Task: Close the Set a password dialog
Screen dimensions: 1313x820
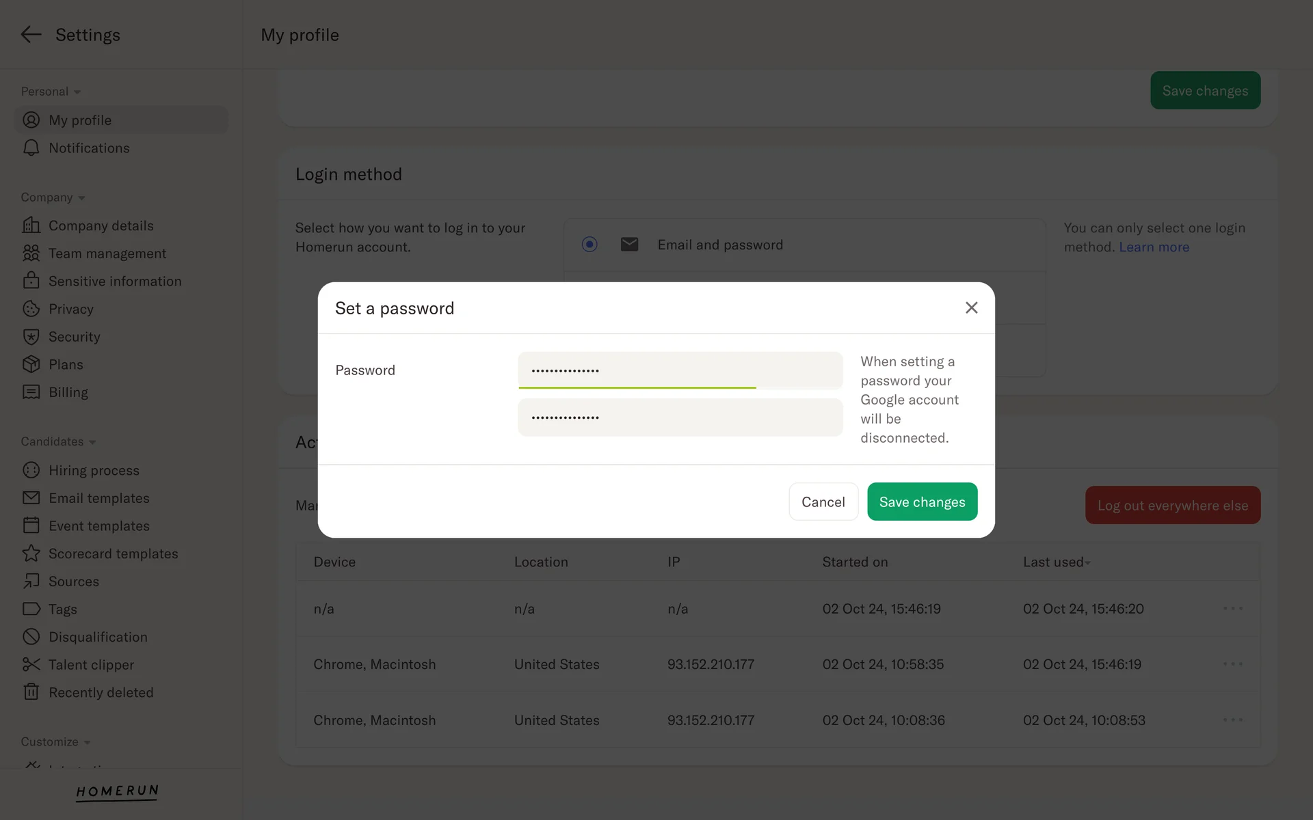Action: [971, 308]
